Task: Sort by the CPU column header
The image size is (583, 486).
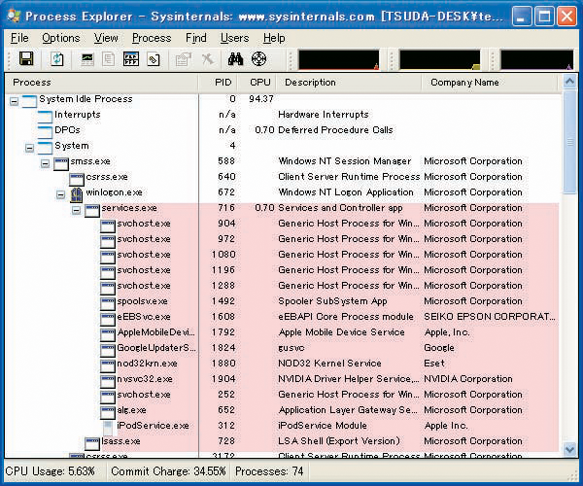Action: (x=257, y=83)
